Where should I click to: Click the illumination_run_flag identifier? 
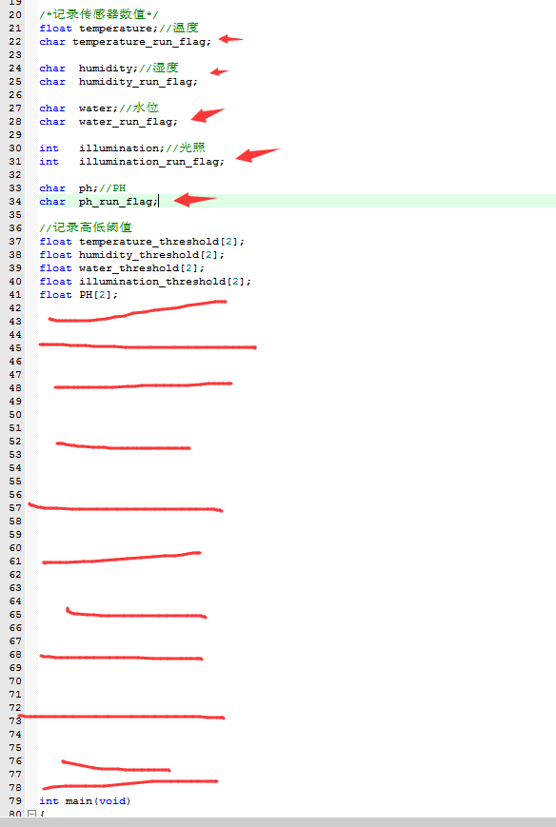click(x=149, y=162)
